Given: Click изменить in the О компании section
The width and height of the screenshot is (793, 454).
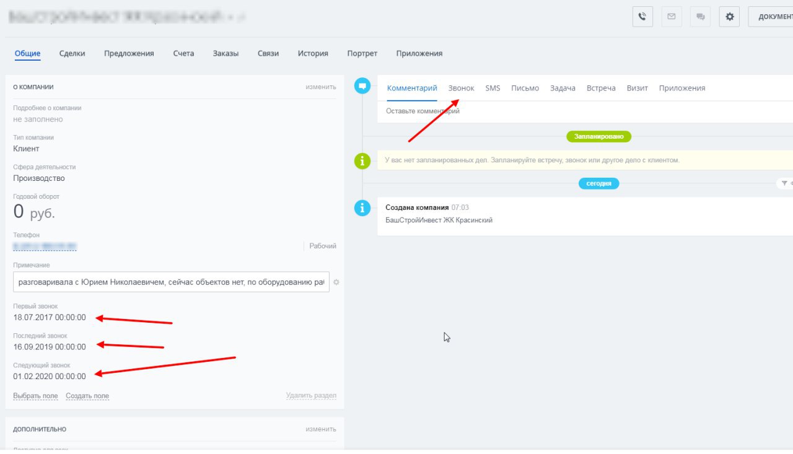Looking at the screenshot, I should pyautogui.click(x=321, y=87).
